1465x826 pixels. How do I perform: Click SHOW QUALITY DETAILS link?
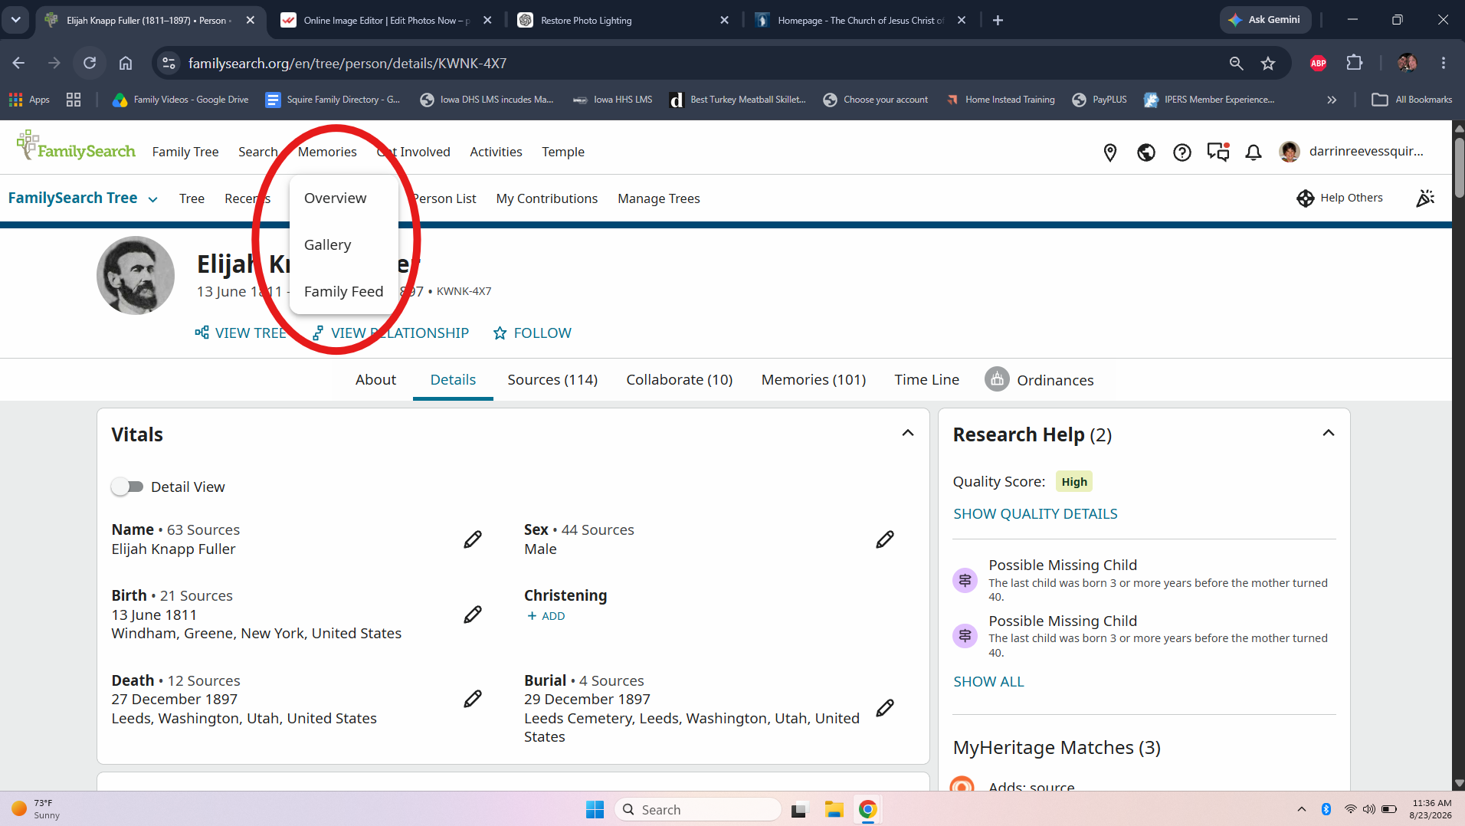[1035, 514]
